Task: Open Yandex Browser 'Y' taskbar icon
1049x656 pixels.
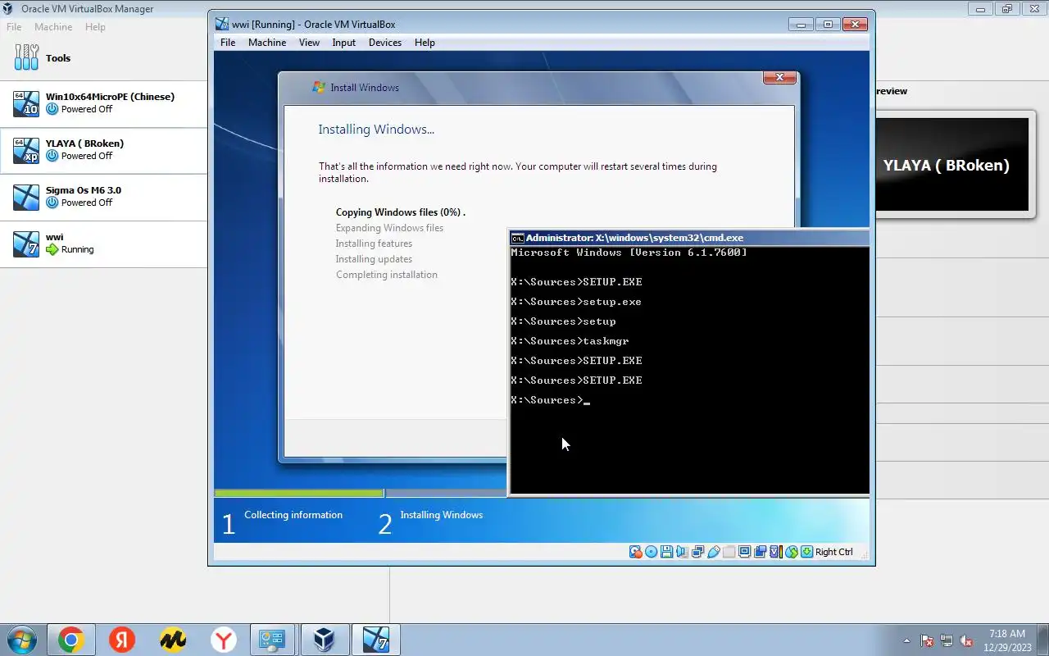Action: (224, 640)
